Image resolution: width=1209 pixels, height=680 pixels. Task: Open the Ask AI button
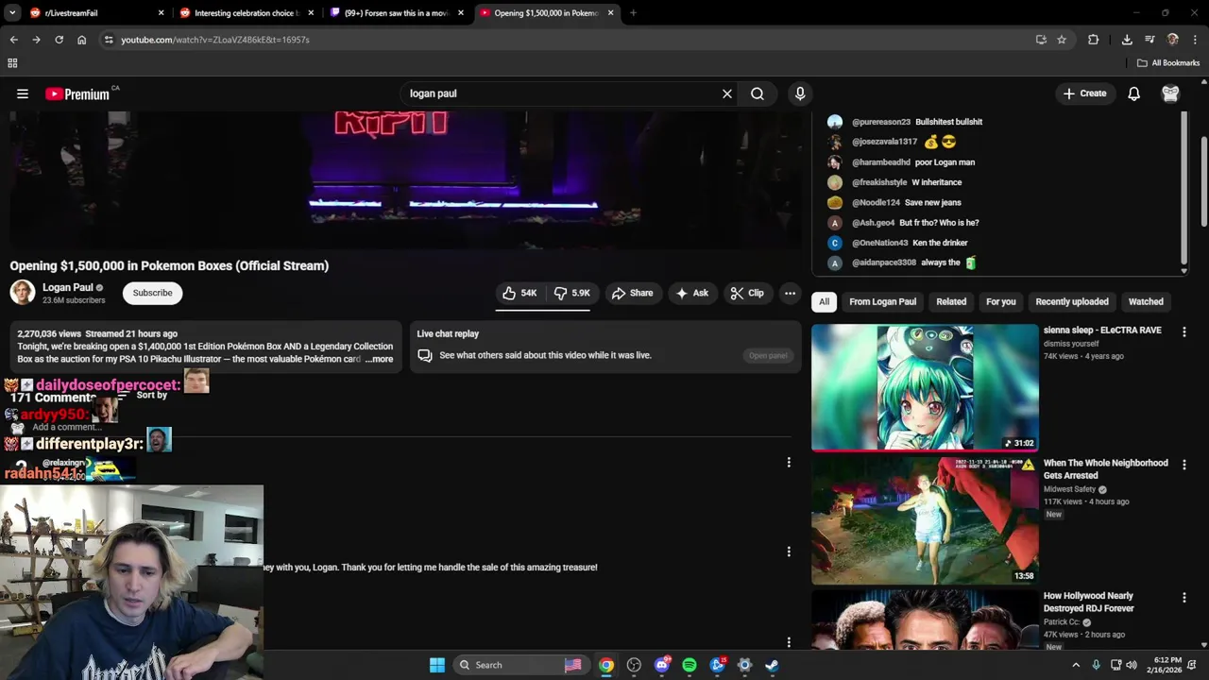pos(691,293)
